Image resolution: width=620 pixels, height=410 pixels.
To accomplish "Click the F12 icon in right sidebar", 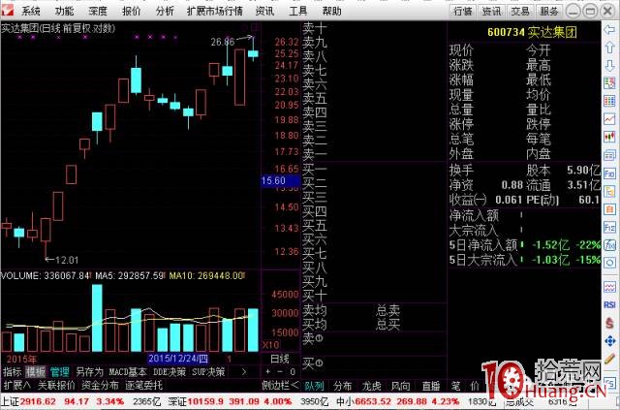I will [609, 227].
